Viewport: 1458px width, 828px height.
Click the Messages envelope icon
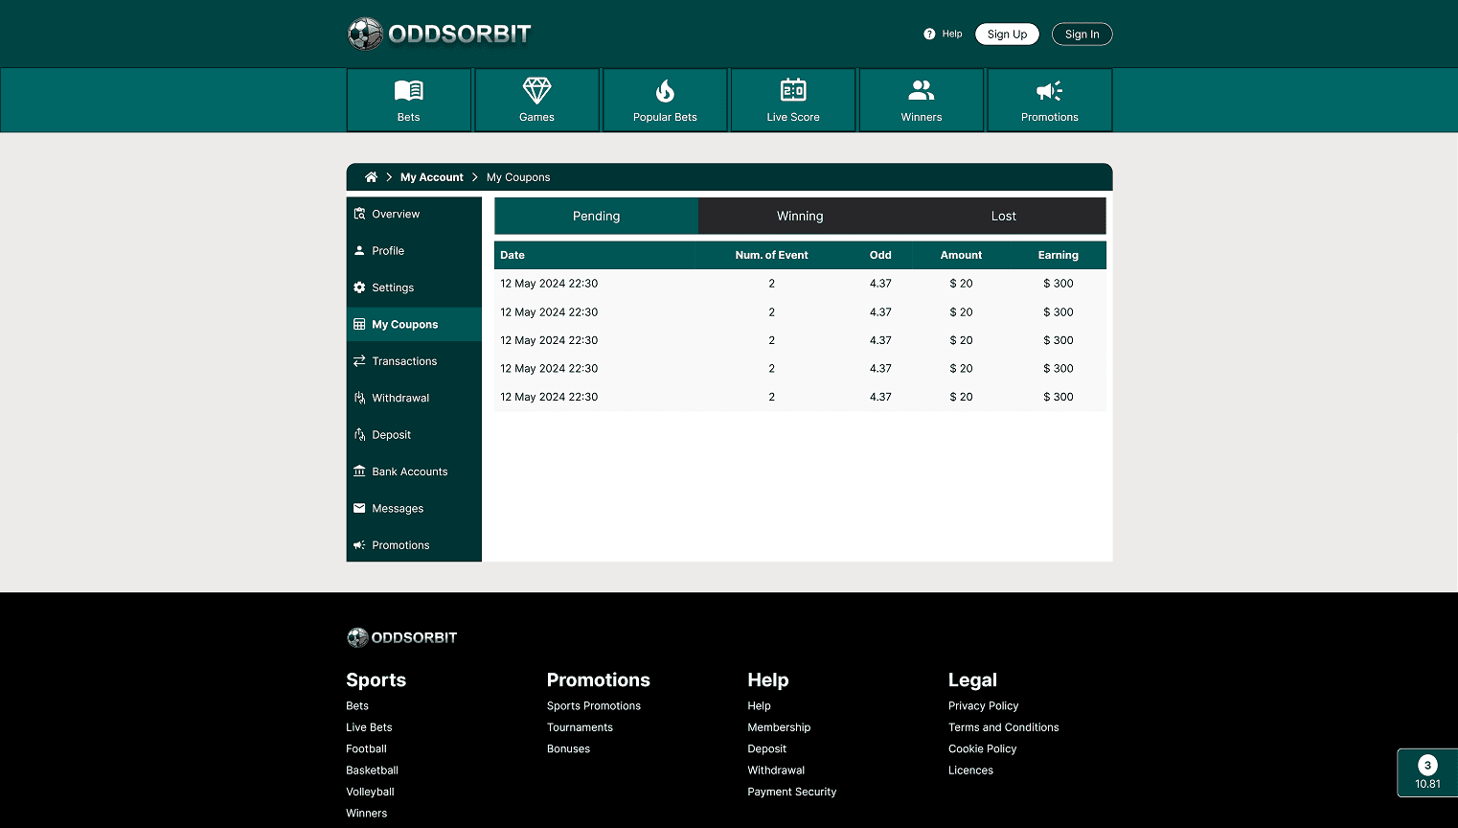point(359,508)
